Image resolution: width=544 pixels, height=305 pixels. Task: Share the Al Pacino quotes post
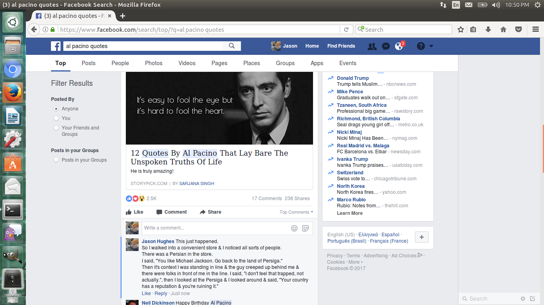(x=211, y=212)
